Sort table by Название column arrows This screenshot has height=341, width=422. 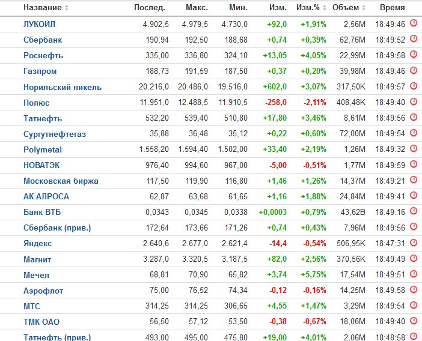pyautogui.click(x=67, y=8)
